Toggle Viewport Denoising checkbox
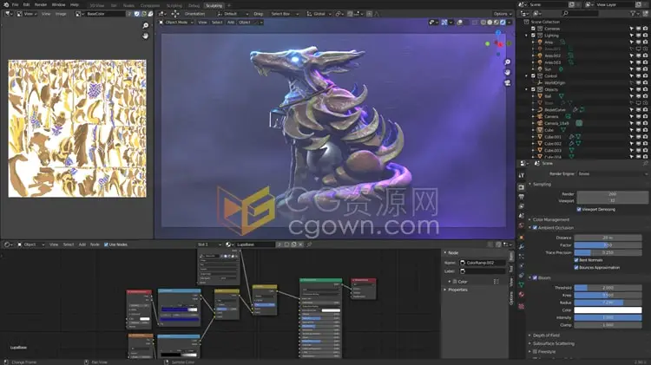 pyautogui.click(x=579, y=210)
